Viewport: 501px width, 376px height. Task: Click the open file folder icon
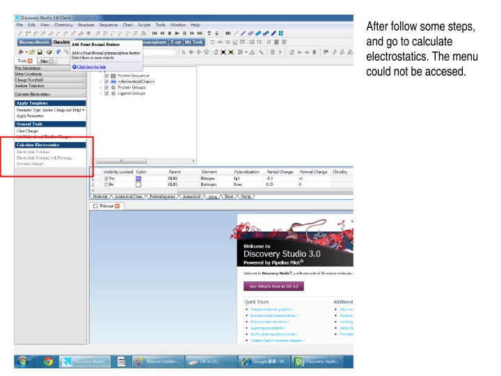[x=32, y=52]
